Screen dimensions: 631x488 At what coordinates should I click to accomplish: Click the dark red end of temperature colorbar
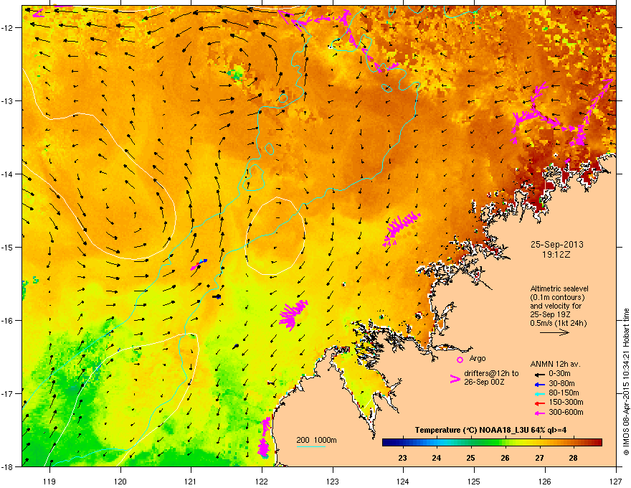(x=597, y=443)
